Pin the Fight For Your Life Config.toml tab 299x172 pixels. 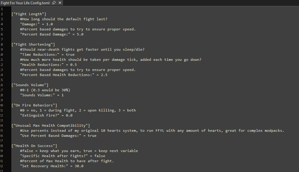pos(54,3)
